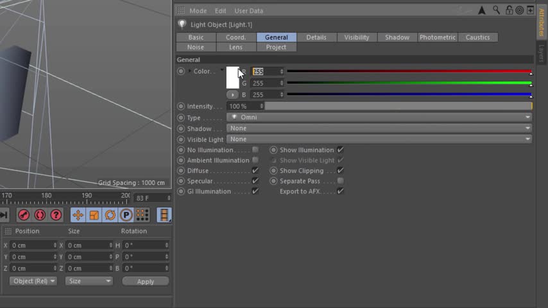Toggle the Autokeying icon
Image resolution: width=548 pixels, height=308 pixels.
pos(40,215)
